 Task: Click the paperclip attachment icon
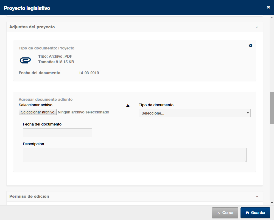point(25,60)
